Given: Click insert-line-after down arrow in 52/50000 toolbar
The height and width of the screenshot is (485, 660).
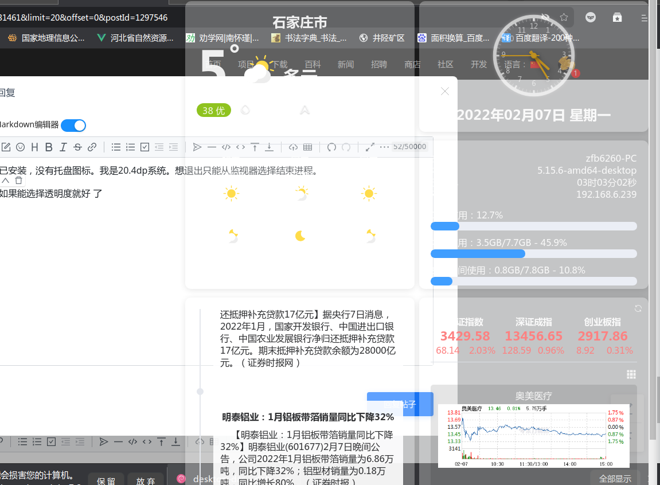Looking at the screenshot, I should pos(269,147).
